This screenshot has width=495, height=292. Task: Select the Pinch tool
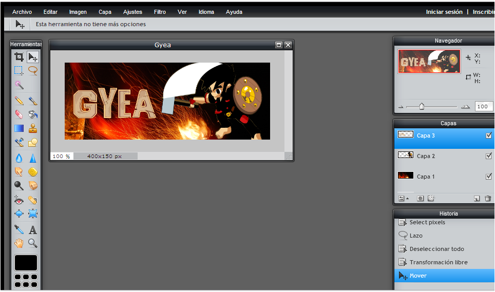coord(33,213)
